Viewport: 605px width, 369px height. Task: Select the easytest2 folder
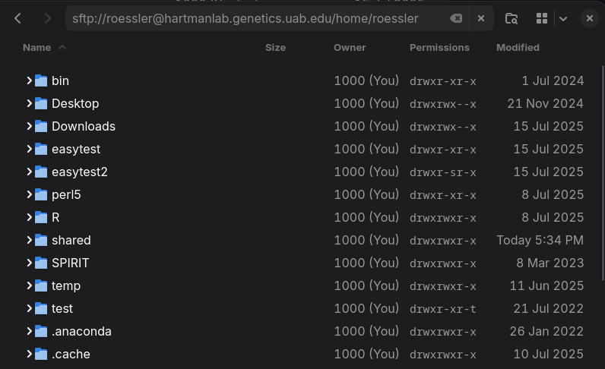pyautogui.click(x=80, y=172)
